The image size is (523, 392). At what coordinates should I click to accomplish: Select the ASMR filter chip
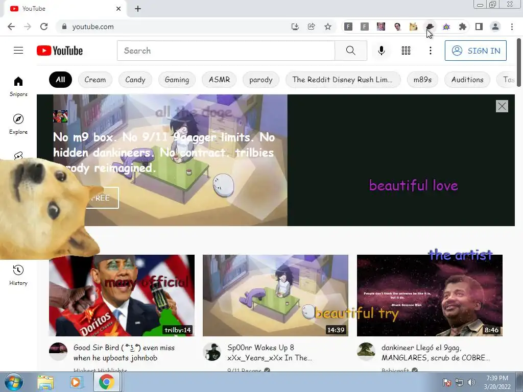click(219, 80)
